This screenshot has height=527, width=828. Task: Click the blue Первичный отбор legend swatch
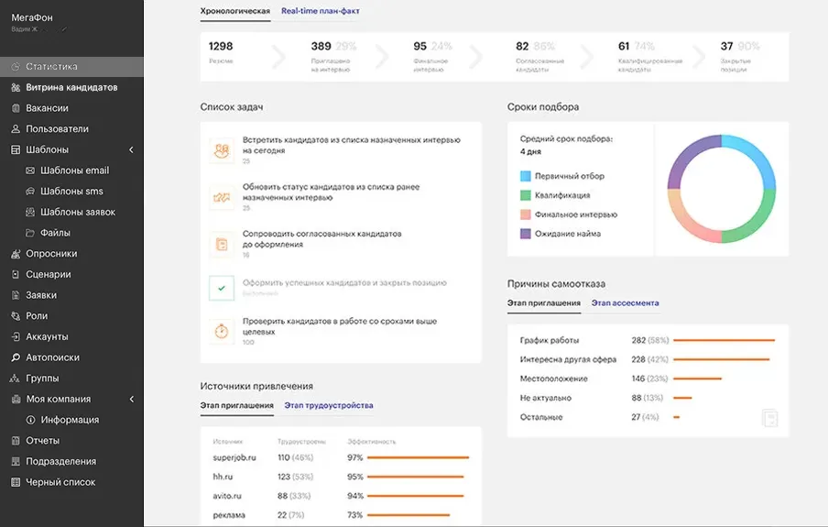tap(526, 176)
